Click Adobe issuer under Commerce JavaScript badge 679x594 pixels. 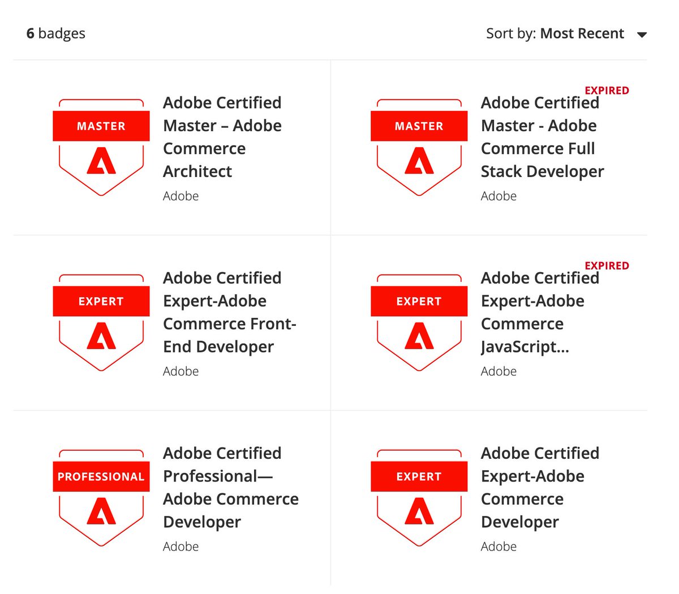pos(499,371)
